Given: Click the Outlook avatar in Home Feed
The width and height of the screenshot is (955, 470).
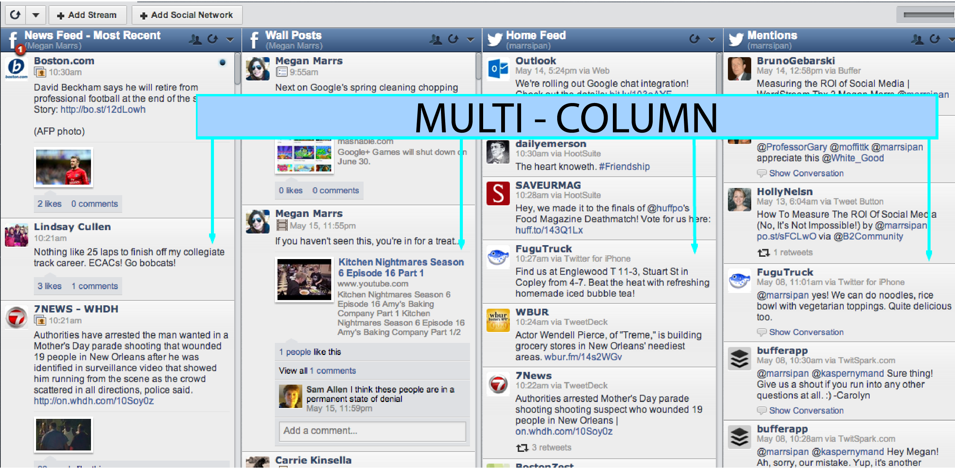Looking at the screenshot, I should tap(498, 69).
